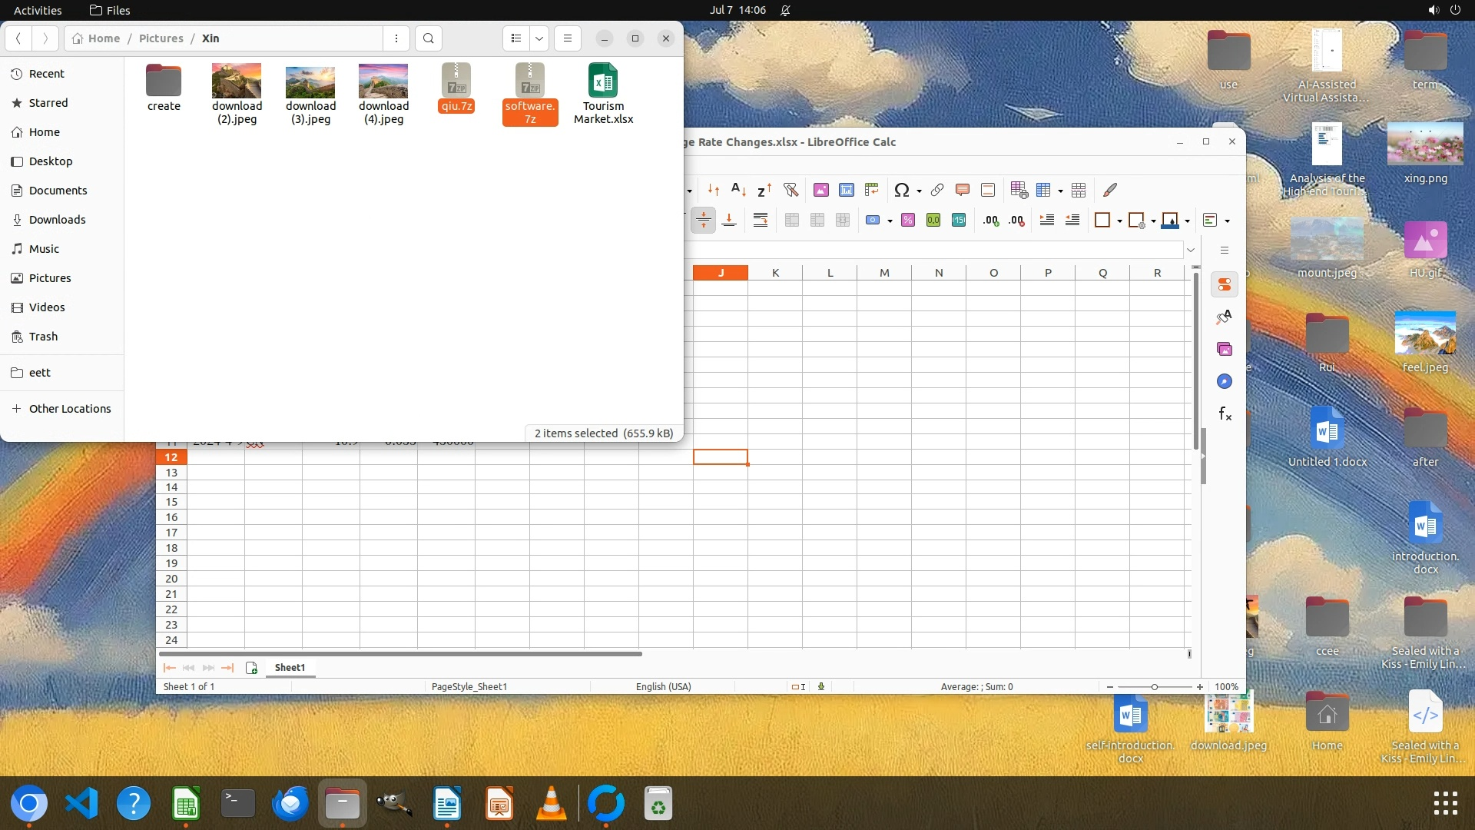
Task: Expand the formula bar chevron
Action: 1191,250
